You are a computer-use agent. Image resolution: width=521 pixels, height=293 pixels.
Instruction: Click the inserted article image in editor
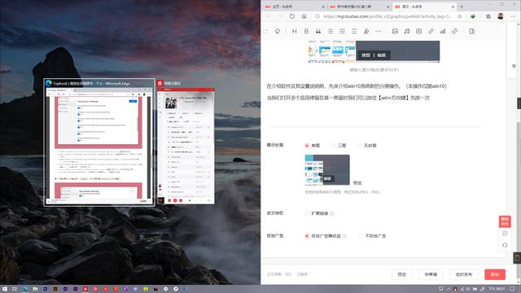pos(374,51)
